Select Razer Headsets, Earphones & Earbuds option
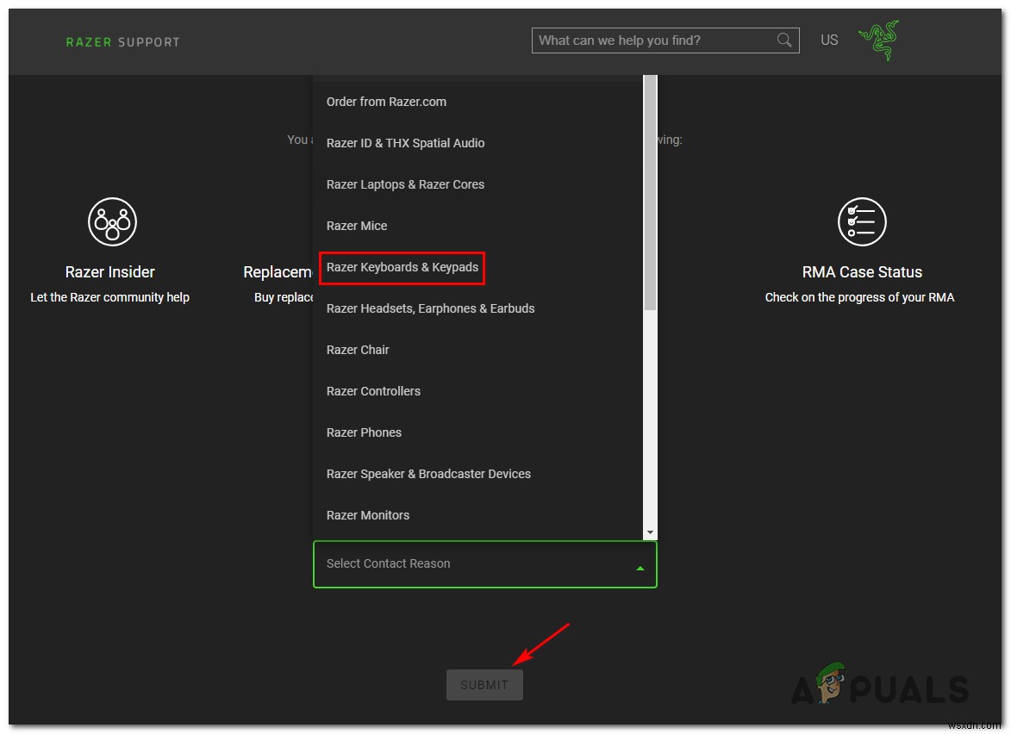The width and height of the screenshot is (1011, 734). click(430, 308)
